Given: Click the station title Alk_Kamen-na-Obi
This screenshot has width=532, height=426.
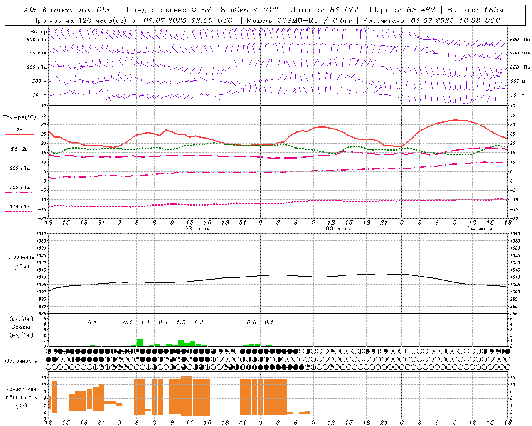Looking at the screenshot, I should [67, 10].
